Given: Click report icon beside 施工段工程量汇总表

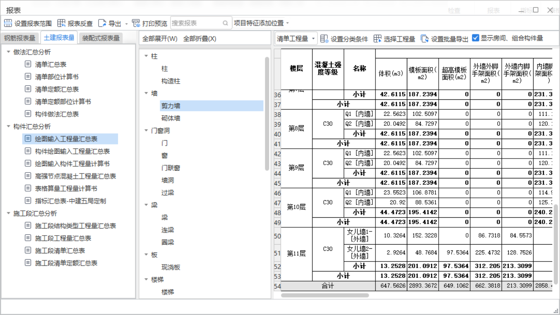Looking at the screenshot, I should (x=28, y=238).
